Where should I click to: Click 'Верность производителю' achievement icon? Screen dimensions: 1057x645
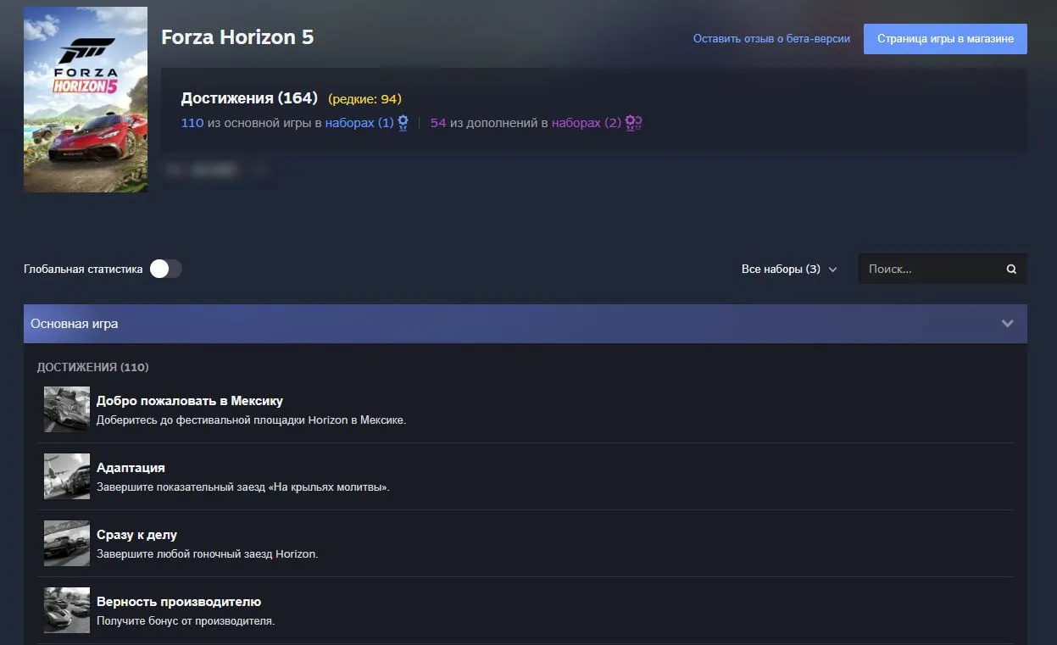[x=67, y=610]
